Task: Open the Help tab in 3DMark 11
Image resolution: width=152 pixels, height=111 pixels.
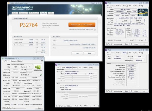Action: 51,13
